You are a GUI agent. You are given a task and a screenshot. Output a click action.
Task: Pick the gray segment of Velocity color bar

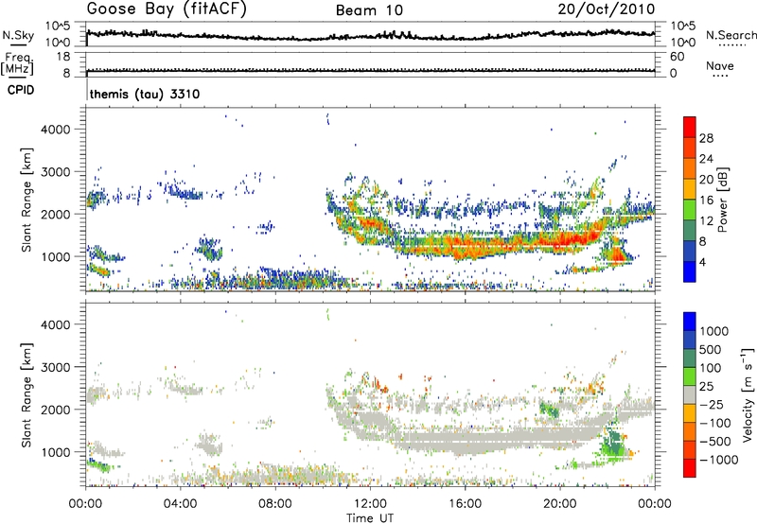pyautogui.click(x=690, y=395)
